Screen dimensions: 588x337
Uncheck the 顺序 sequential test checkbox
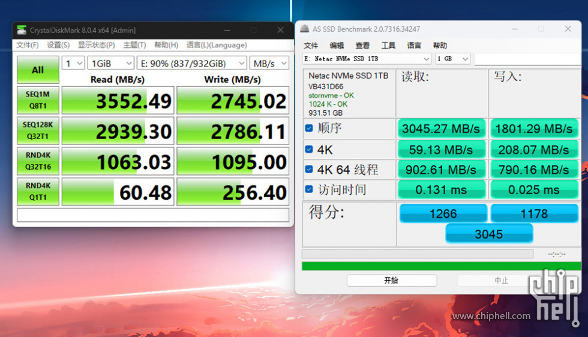[x=309, y=128]
